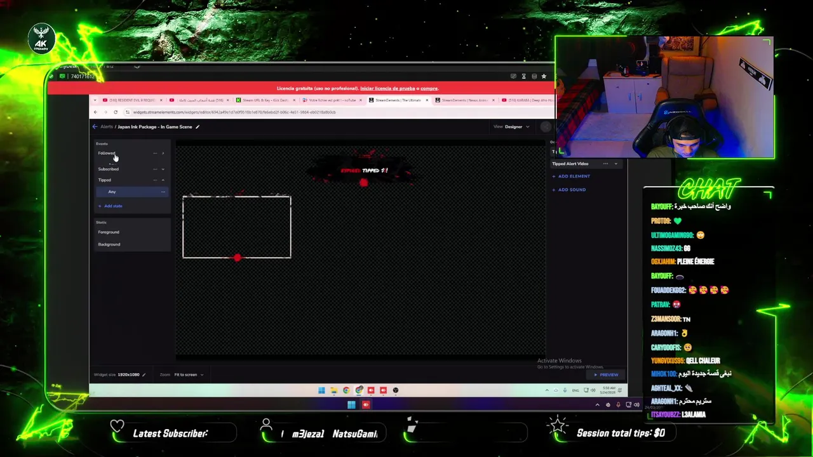813x457 pixels.
Task: Click the Alerts breadcrumb link
Action: (107, 127)
